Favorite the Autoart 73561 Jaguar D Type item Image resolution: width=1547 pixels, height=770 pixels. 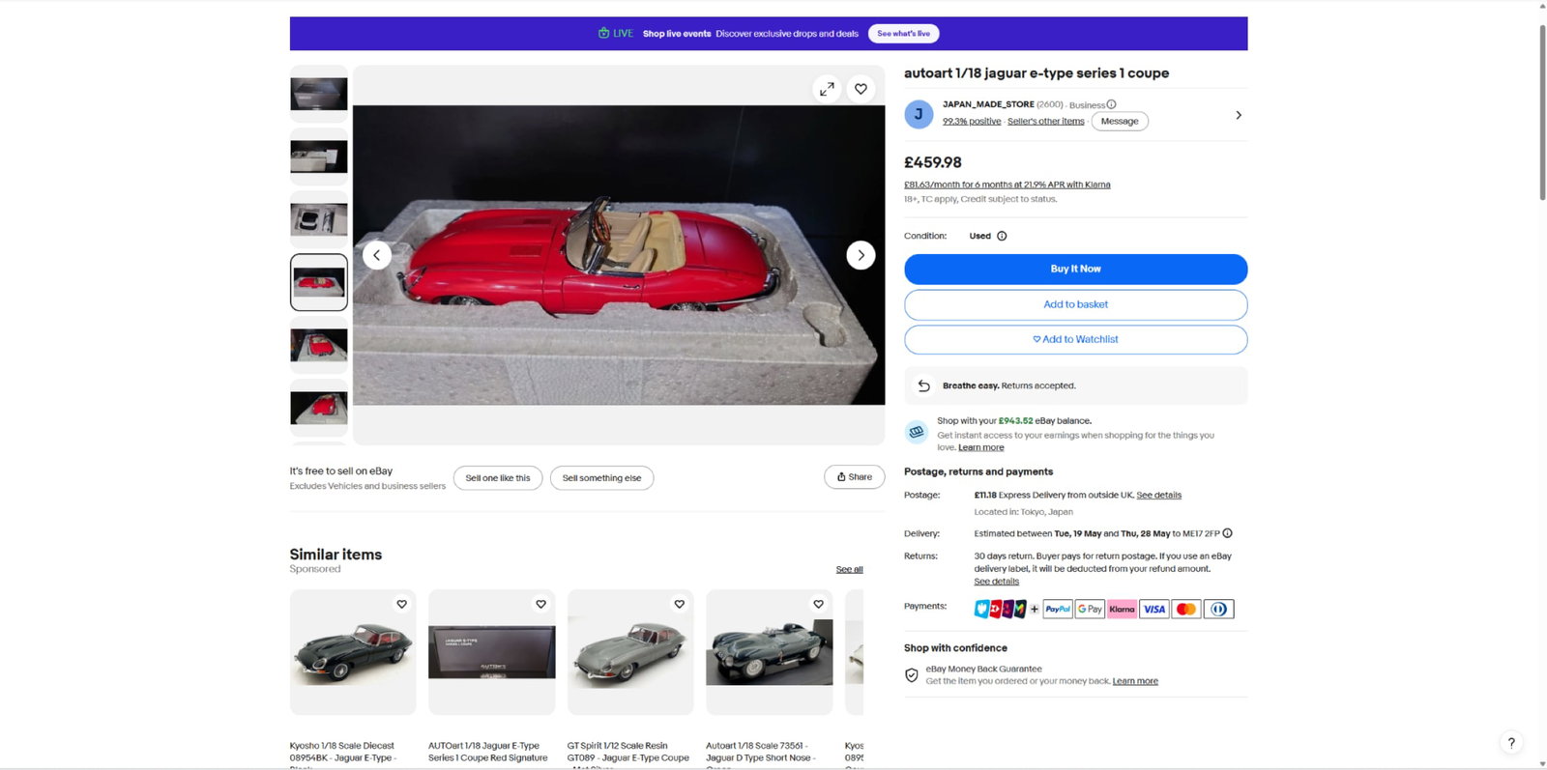(819, 604)
